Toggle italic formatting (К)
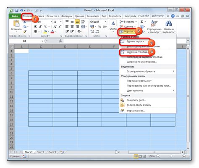This screenshot has width=199, height=168. pyautogui.click(x=40, y=26)
